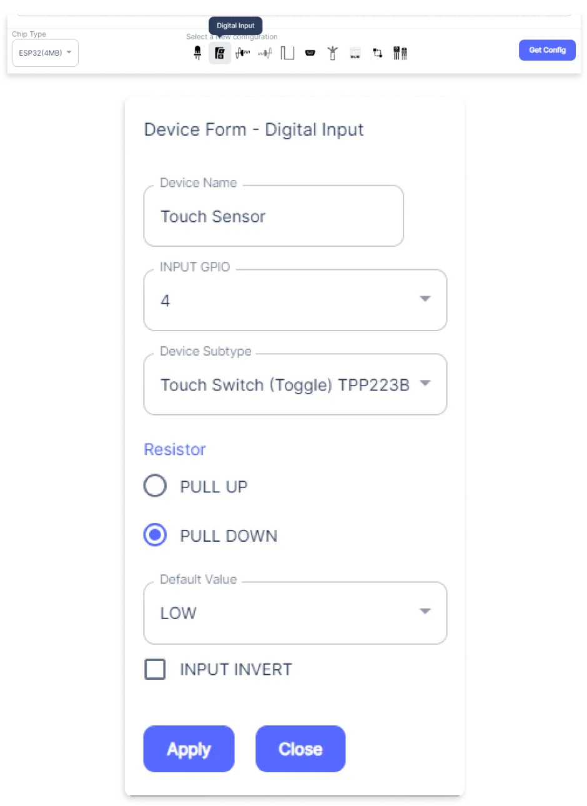
Task: Expand the Device Subtype dropdown
Action: (x=295, y=384)
